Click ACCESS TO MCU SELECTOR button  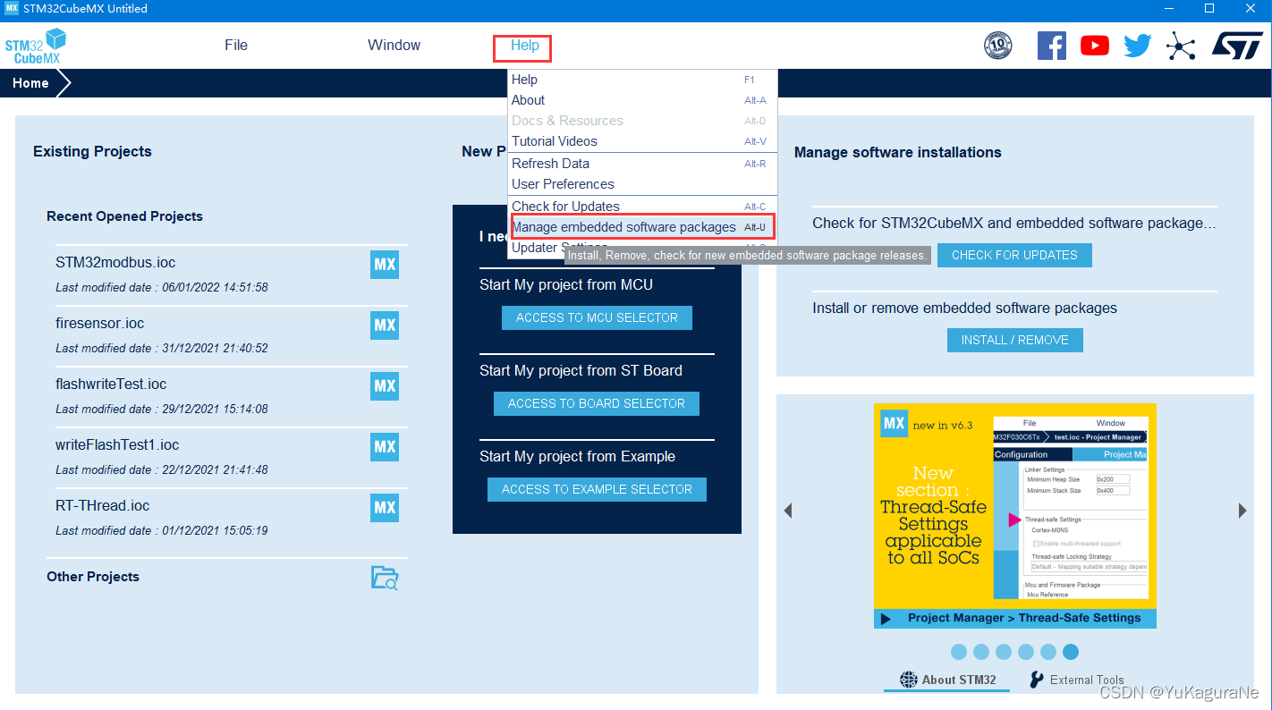(597, 317)
